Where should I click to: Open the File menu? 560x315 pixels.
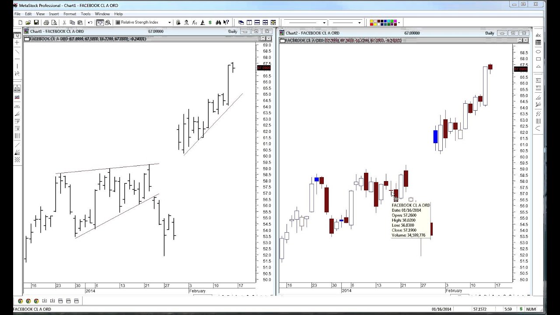(x=17, y=14)
